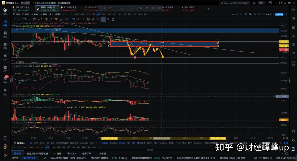Expand the 周期 period dropdown

tap(59, 14)
